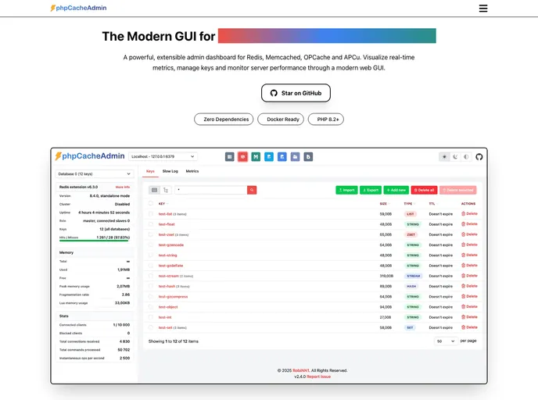Screen dimensions: 538x400
Task: Tick the checkbox for test-gzencode
Action: coord(151,245)
